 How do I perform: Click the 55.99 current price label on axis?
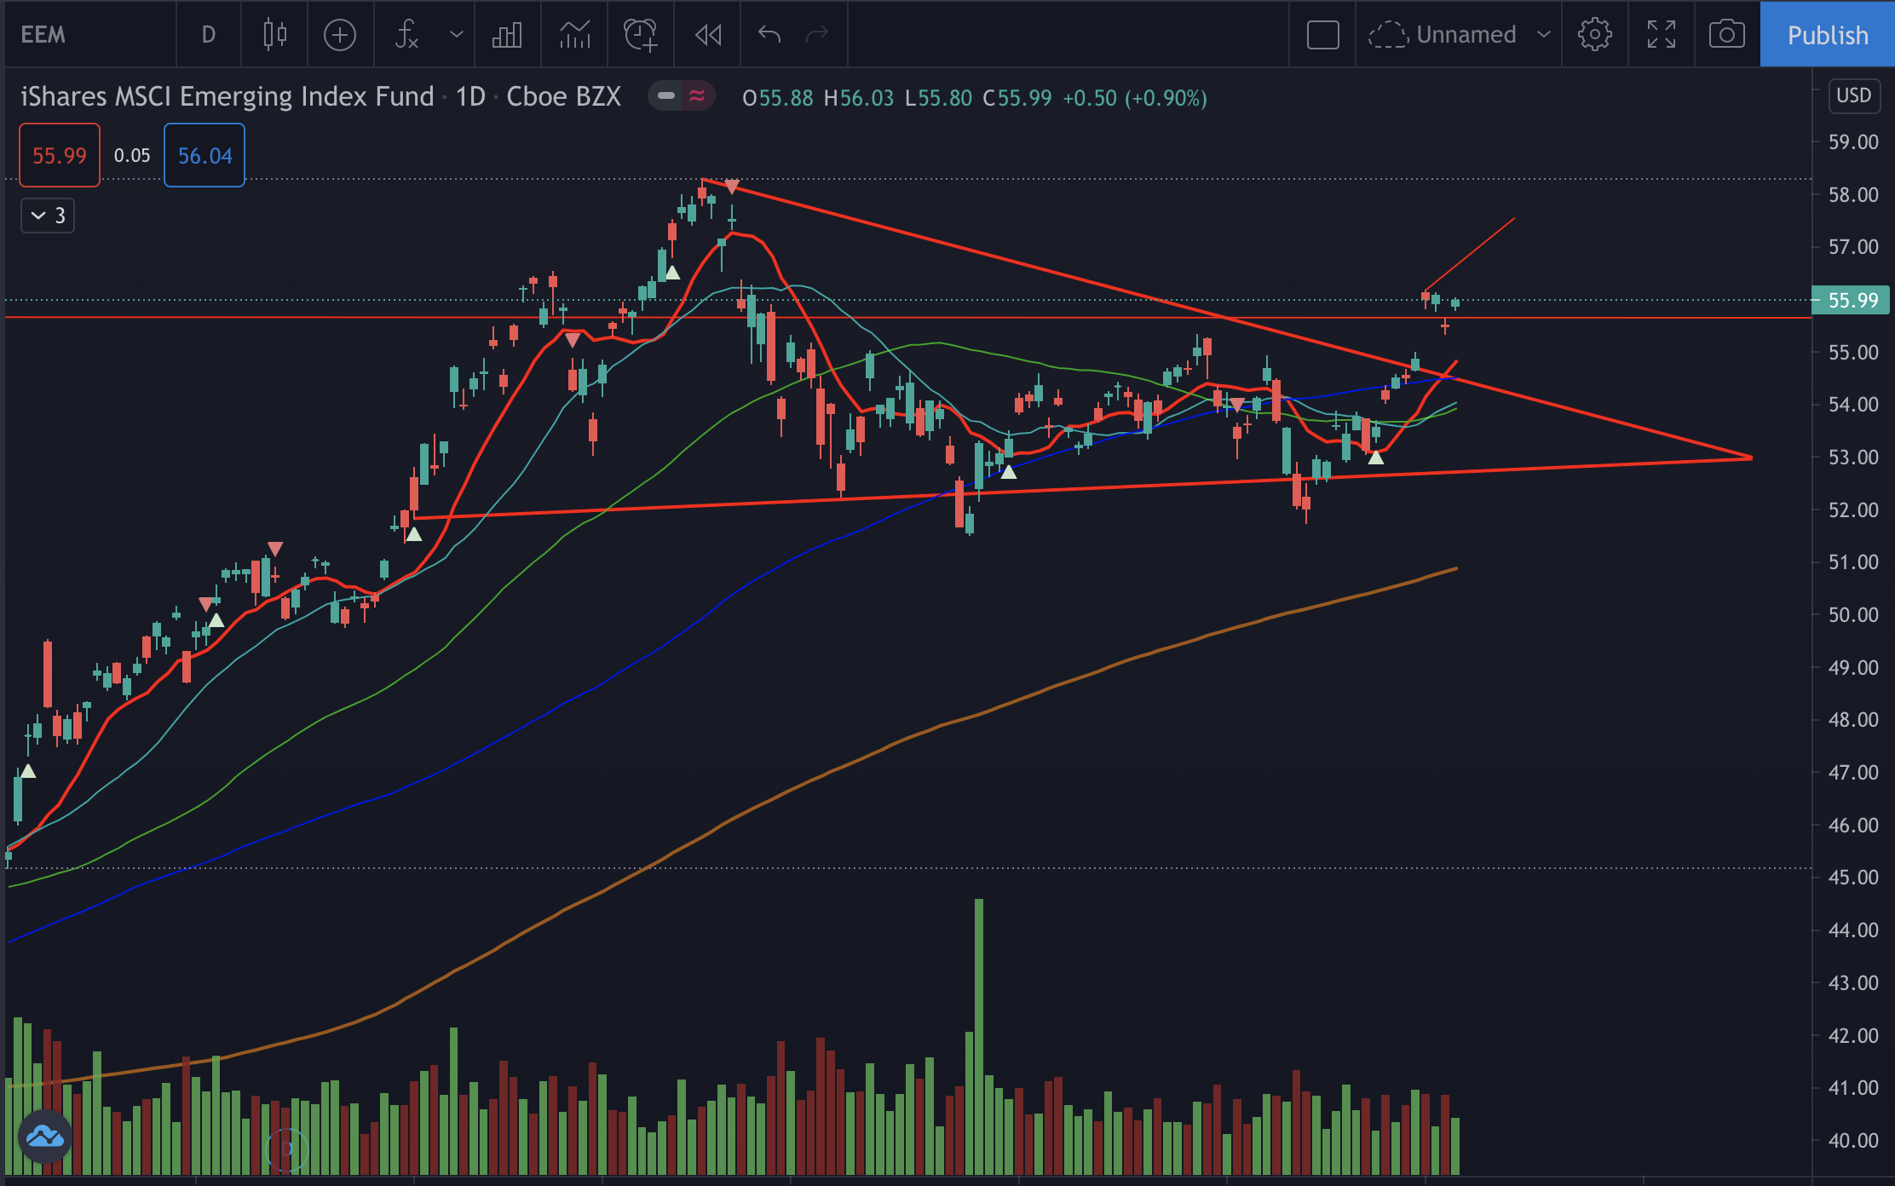(1851, 300)
